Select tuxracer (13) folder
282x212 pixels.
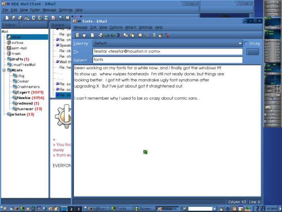pos(27,109)
